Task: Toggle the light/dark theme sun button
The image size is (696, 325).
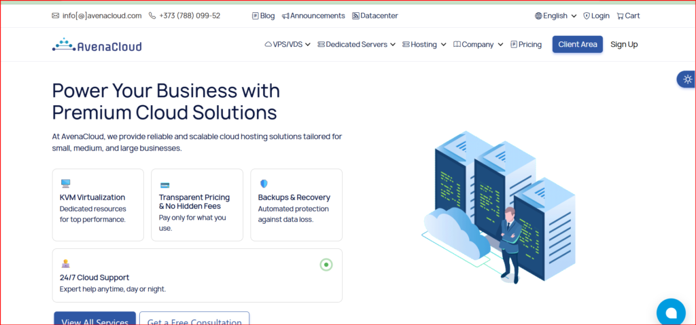Action: pos(687,79)
